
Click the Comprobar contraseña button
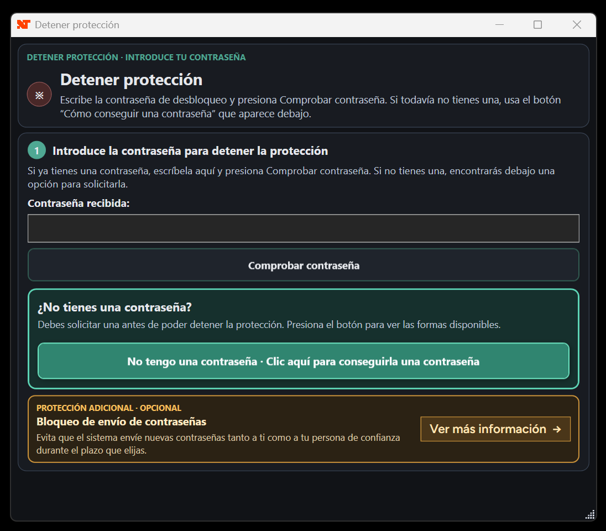pyautogui.click(x=304, y=265)
